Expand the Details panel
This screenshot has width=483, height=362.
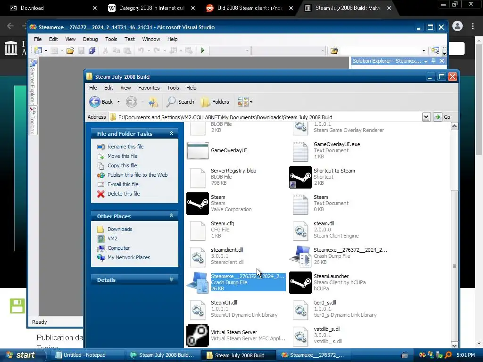(171, 280)
